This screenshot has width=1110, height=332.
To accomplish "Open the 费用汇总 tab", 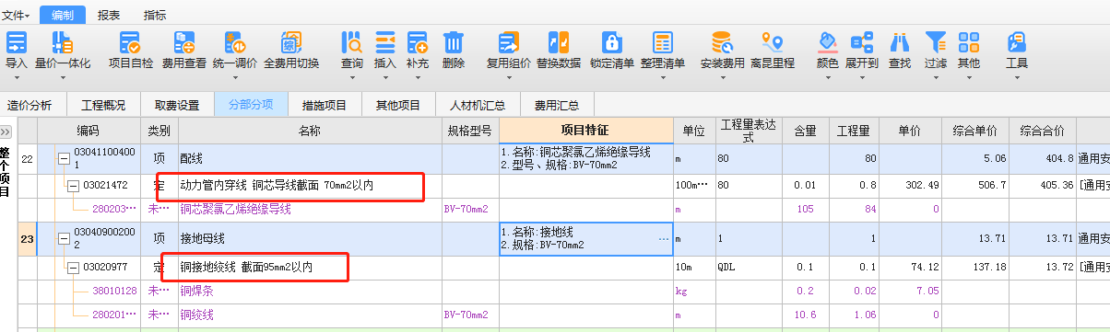I will (557, 104).
